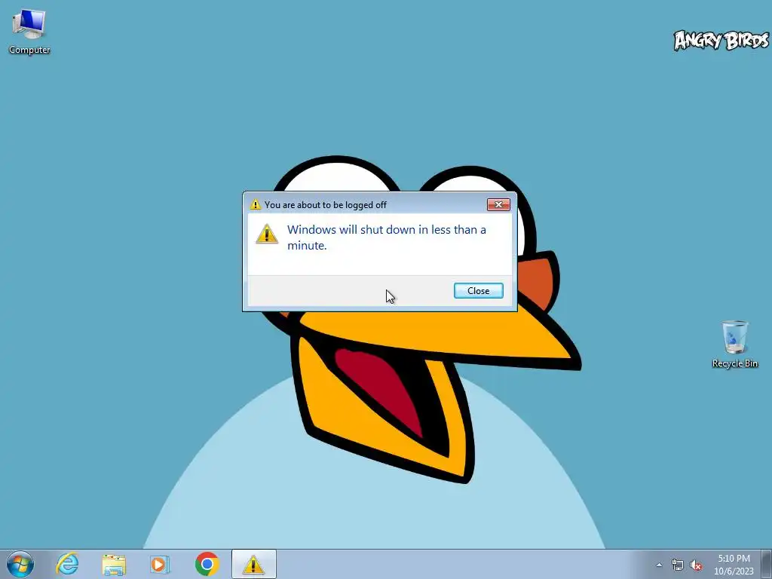This screenshot has height=579, width=772.
Task: Activate the warning dialog taskbar button
Action: (x=253, y=564)
